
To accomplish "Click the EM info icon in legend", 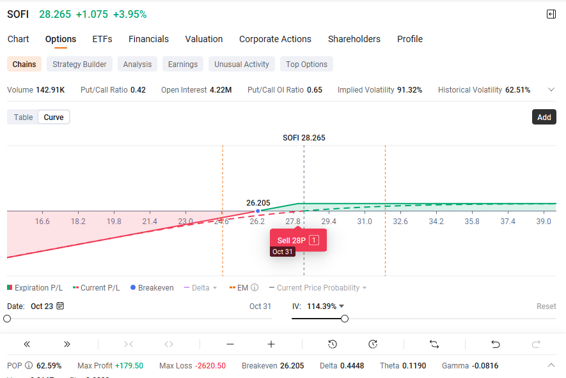I will point(255,287).
